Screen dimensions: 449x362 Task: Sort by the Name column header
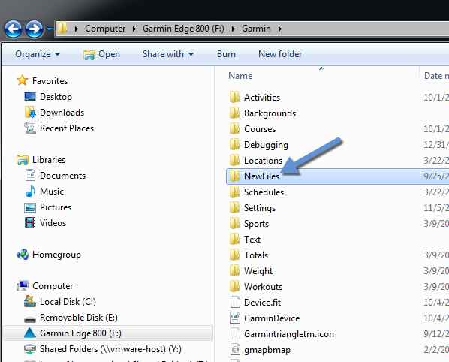pos(240,76)
